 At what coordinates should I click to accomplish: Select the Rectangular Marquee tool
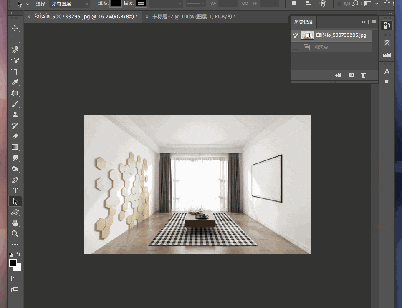[15, 39]
